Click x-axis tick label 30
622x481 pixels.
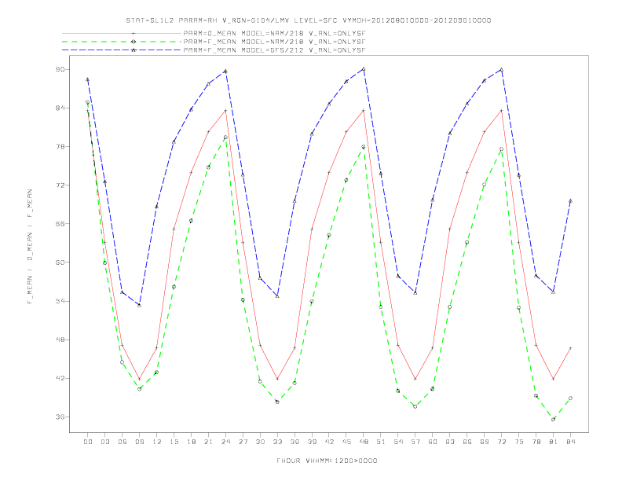click(x=260, y=442)
